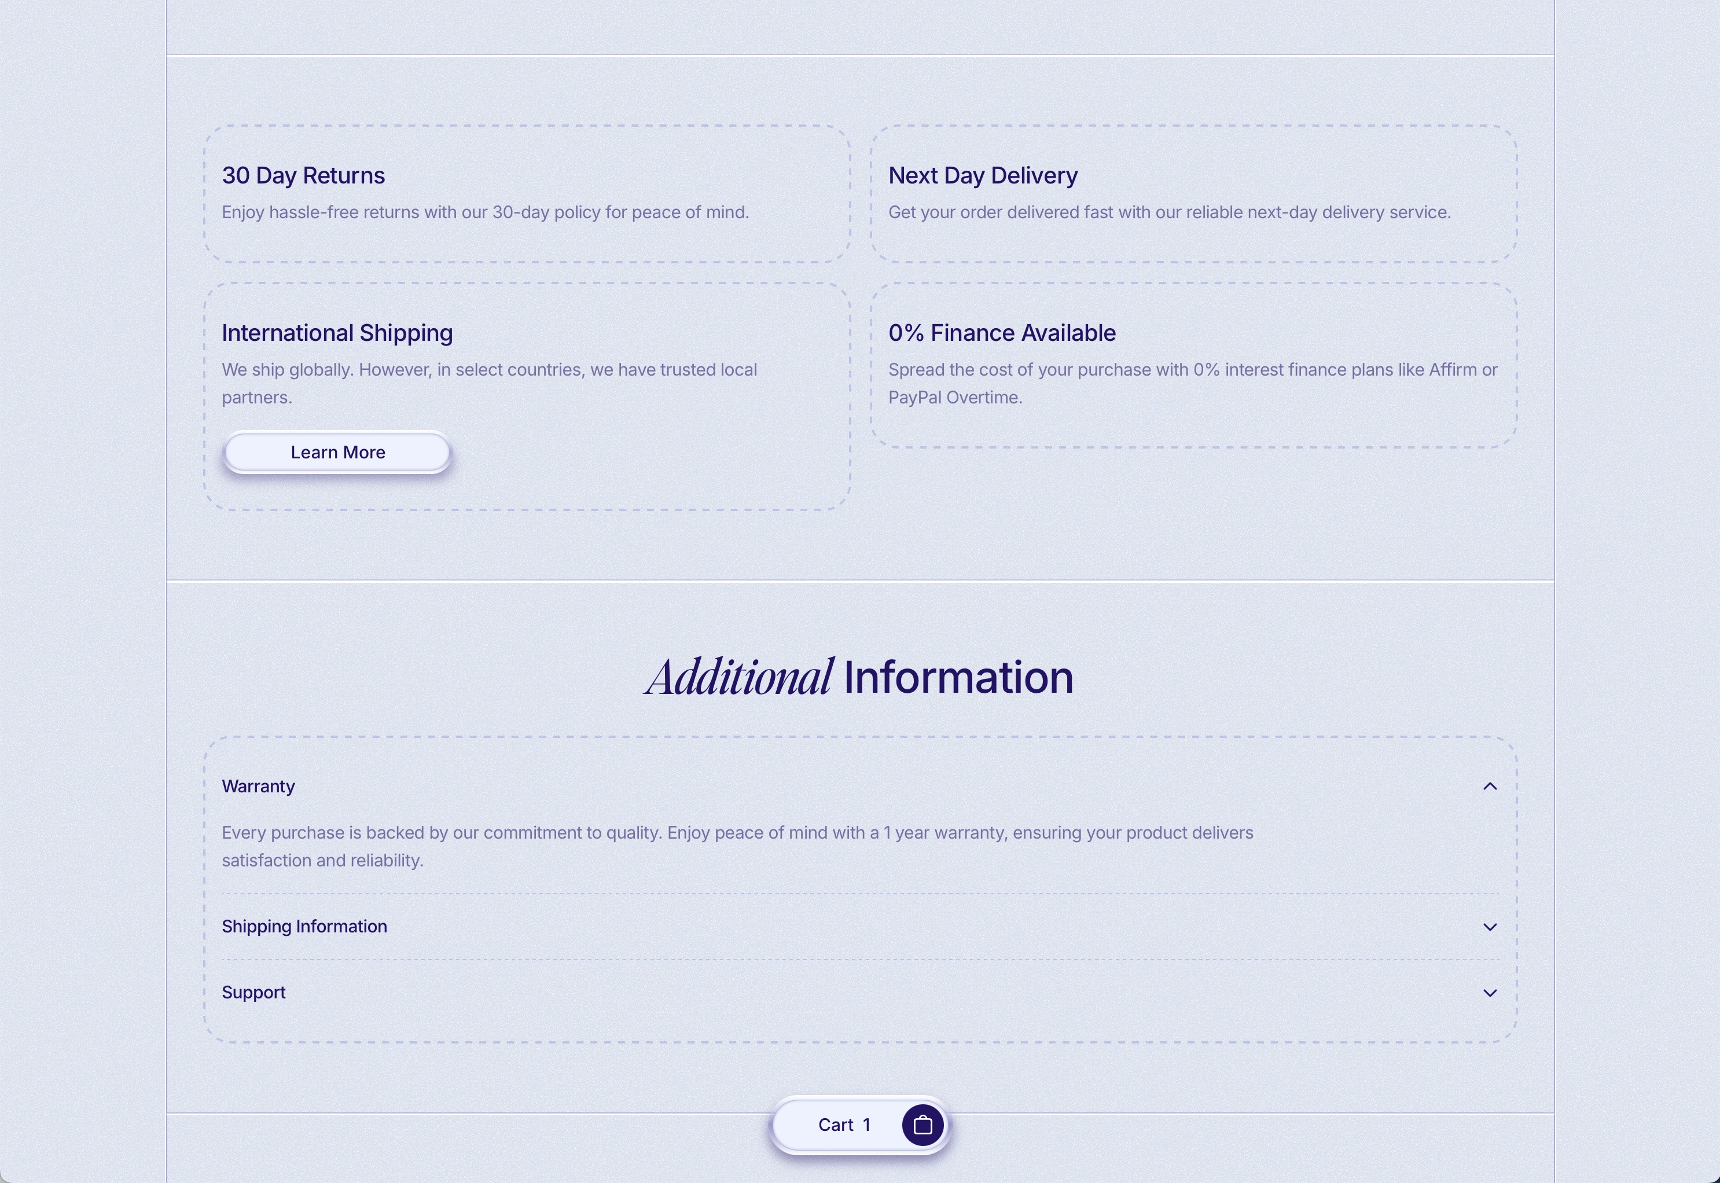
Task: Click the Learn More button
Action: pos(337,452)
